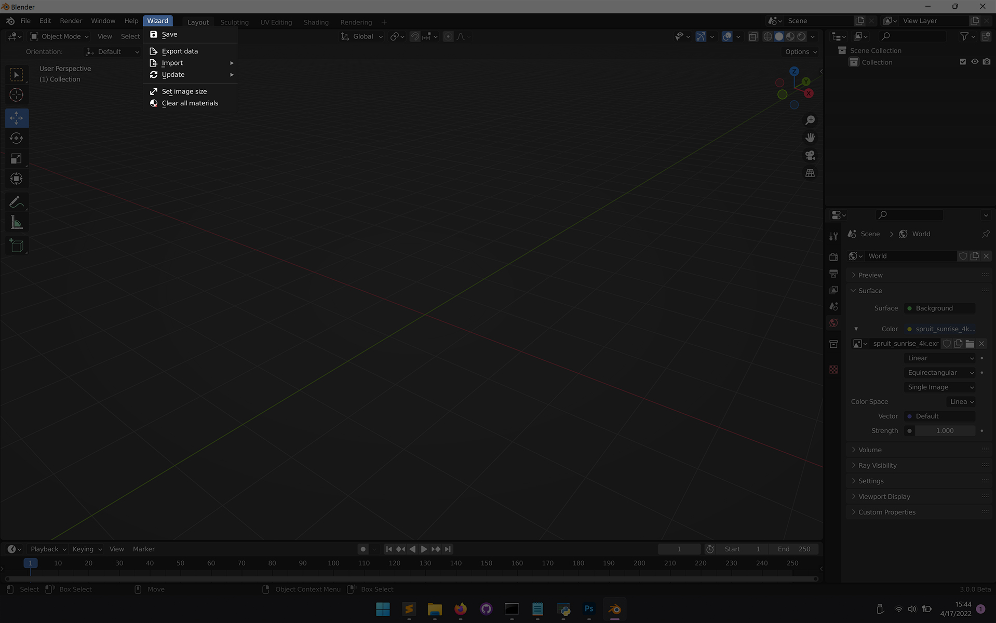Screen dimensions: 996x623
Task: Open Blender from the Windows taskbar
Action: pos(615,610)
